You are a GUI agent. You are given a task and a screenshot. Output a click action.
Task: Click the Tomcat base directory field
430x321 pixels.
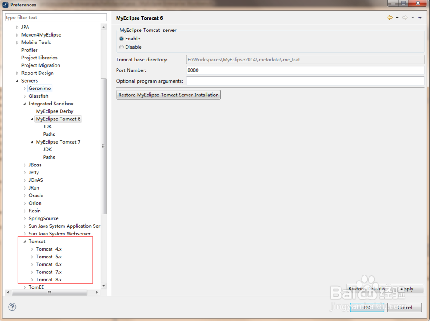(x=305, y=59)
